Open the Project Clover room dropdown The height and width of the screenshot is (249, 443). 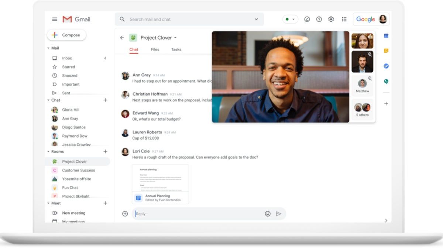click(x=176, y=38)
